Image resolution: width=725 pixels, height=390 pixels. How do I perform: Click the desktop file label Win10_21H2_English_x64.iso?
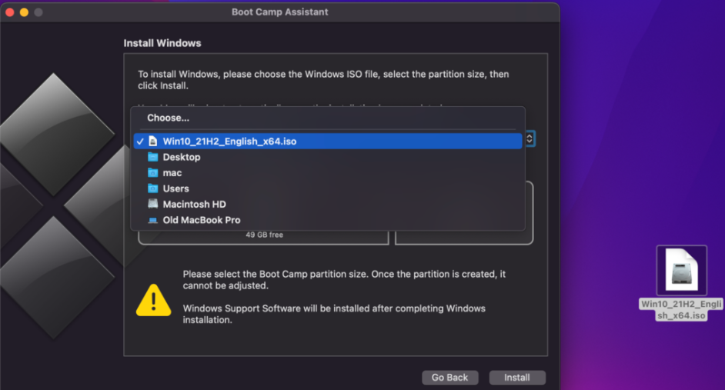click(681, 309)
